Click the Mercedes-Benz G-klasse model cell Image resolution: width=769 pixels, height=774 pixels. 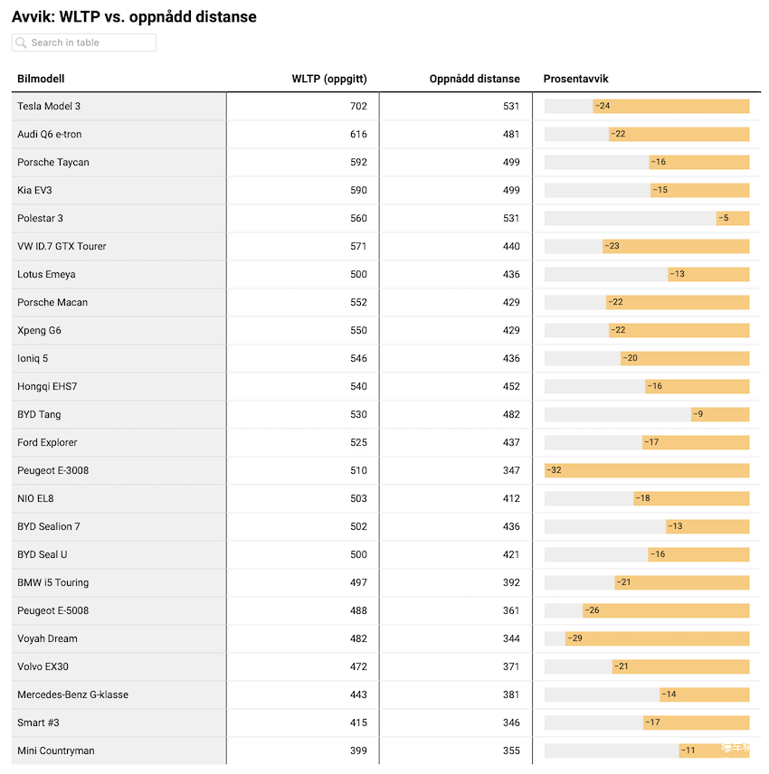72,694
